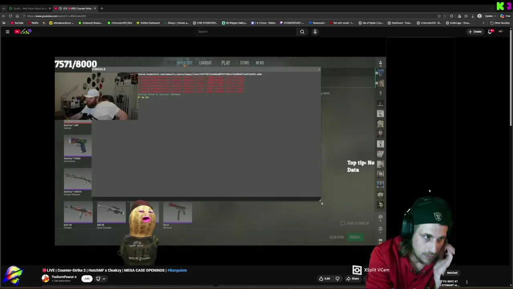
Task: Reload the page with the refresh icon
Action: point(10,16)
